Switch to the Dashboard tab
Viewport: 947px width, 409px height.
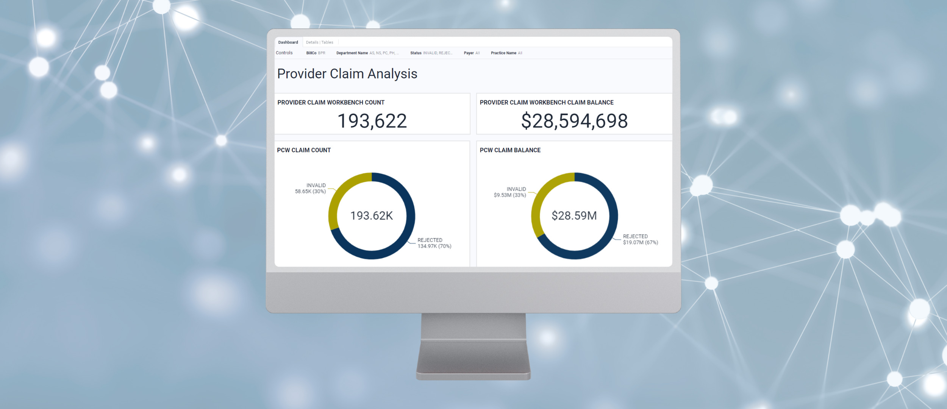click(x=288, y=42)
